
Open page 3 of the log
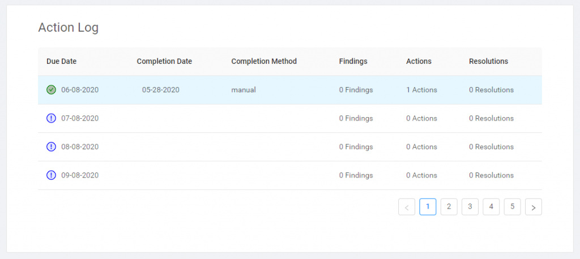coord(470,207)
